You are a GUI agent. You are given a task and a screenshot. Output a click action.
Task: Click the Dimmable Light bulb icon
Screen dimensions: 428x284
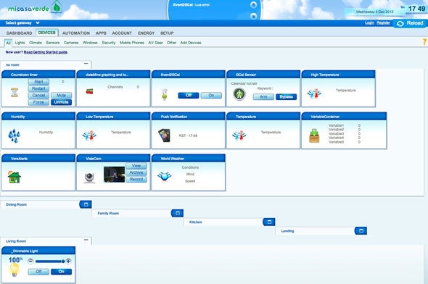[15, 270]
